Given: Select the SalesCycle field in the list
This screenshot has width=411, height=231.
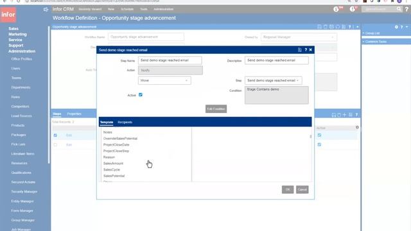Looking at the screenshot, I should pos(111,169).
